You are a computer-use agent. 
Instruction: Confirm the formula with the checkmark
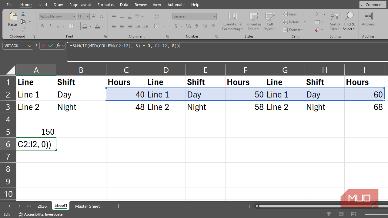point(51,46)
